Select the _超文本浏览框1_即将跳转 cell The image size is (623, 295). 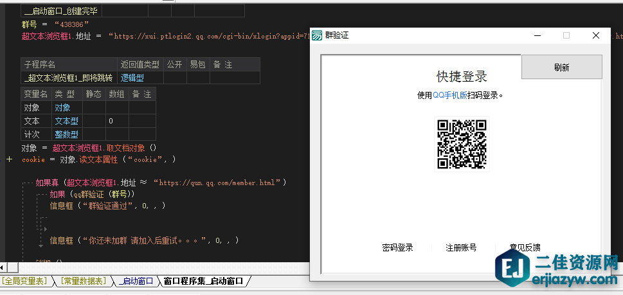69,77
